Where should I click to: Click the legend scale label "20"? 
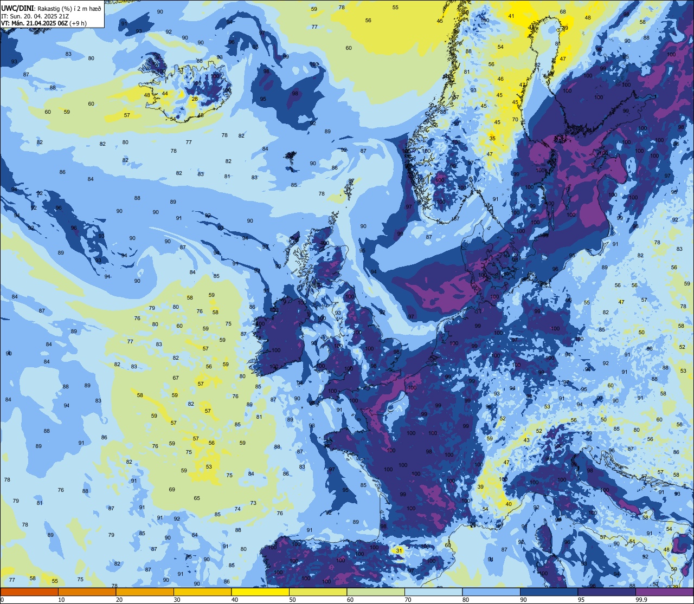click(x=119, y=600)
